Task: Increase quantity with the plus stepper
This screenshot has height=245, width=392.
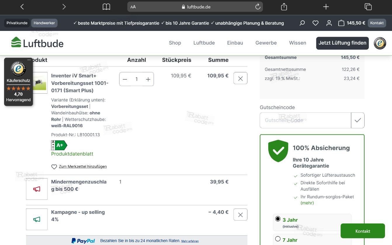Action: [148, 79]
